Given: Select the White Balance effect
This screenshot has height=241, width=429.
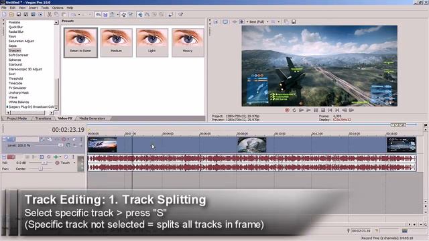Looking at the screenshot, I should click(x=19, y=102).
